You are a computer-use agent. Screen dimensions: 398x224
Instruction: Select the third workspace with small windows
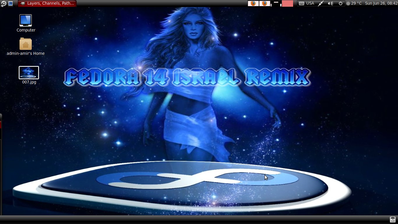pyautogui.click(x=276, y=3)
